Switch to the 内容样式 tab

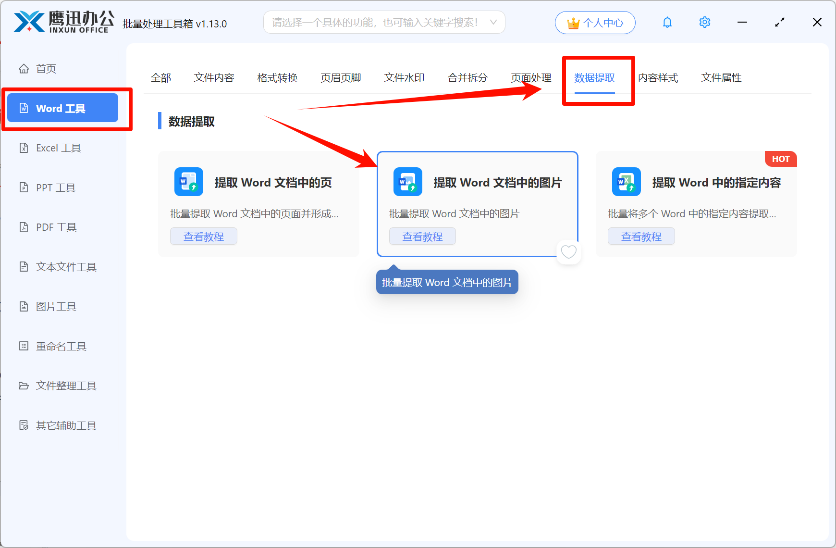tap(658, 77)
